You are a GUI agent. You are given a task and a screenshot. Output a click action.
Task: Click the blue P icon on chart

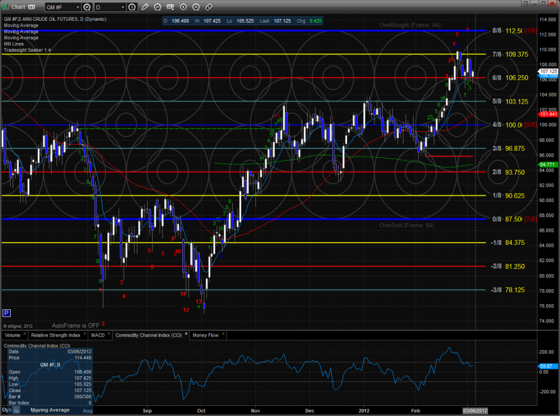[x=6, y=312]
